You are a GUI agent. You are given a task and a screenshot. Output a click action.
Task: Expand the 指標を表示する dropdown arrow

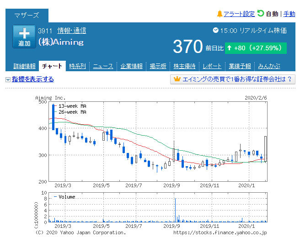[x=8, y=79]
